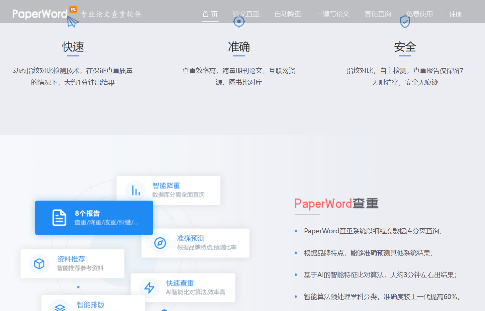Screen dimensions: 485x311
Task: Select 自动降重 in the navigation bar
Action: point(288,14)
